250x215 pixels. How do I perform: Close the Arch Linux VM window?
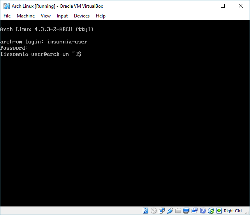tap(241, 6)
